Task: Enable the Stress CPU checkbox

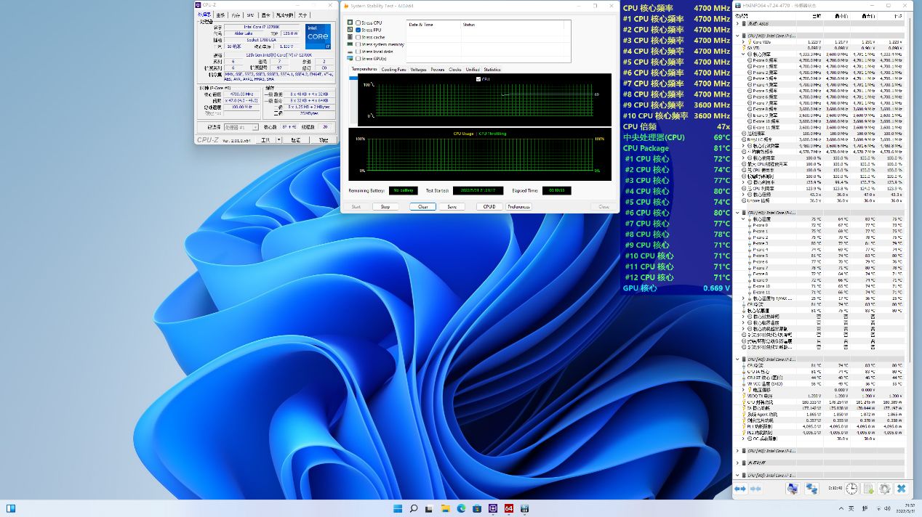Action: pyautogui.click(x=358, y=23)
